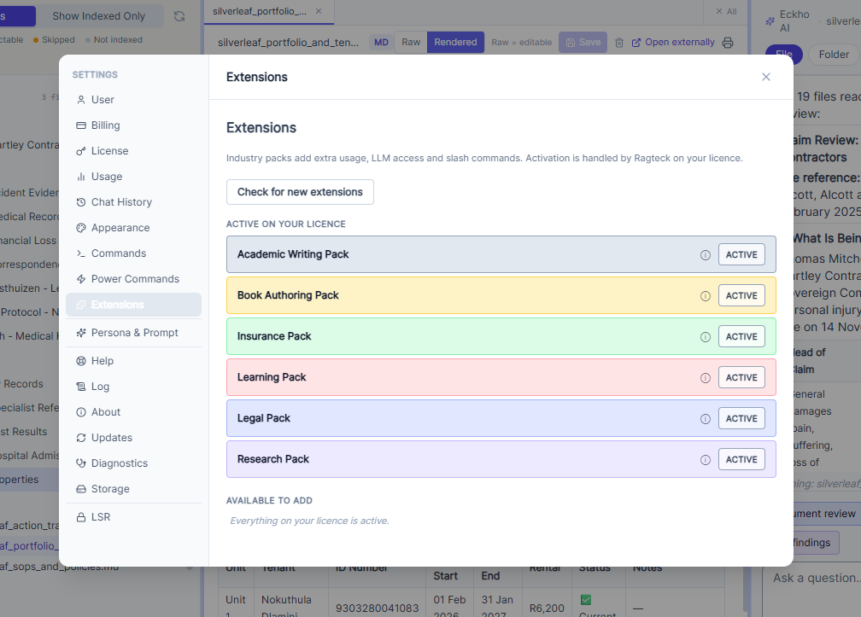Show info for Legal Pack
This screenshot has height=617, width=861.
tap(705, 418)
